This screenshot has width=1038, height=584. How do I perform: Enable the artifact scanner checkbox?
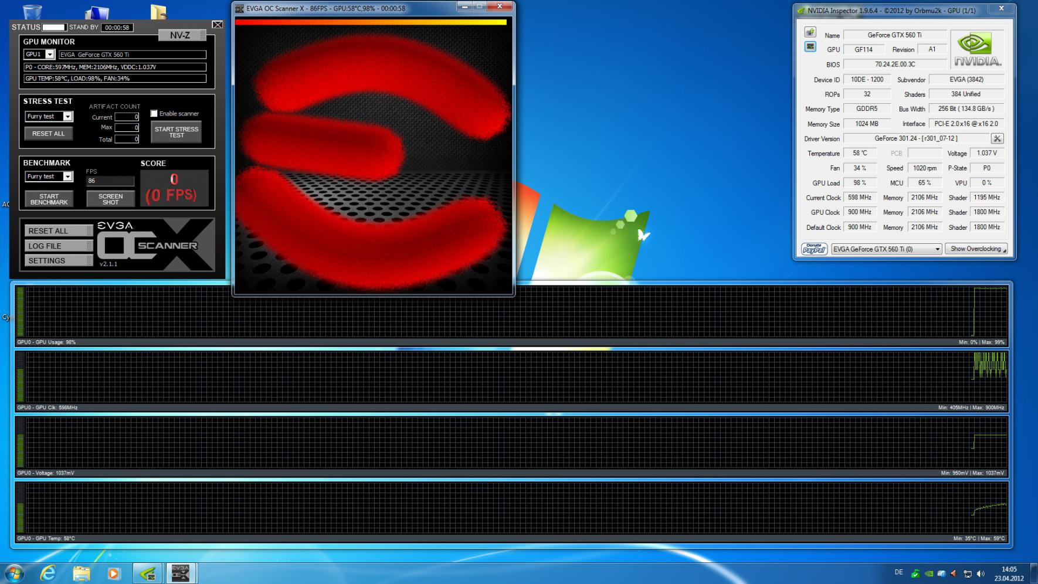pyautogui.click(x=154, y=113)
